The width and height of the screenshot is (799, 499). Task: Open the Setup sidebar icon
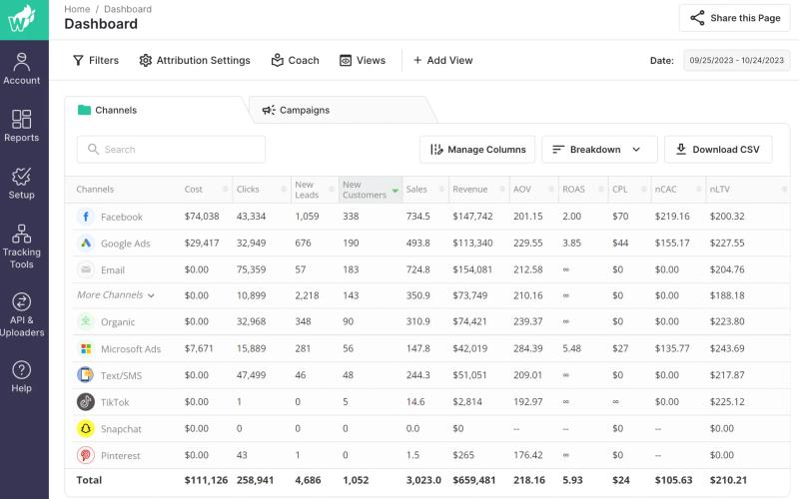(x=21, y=184)
